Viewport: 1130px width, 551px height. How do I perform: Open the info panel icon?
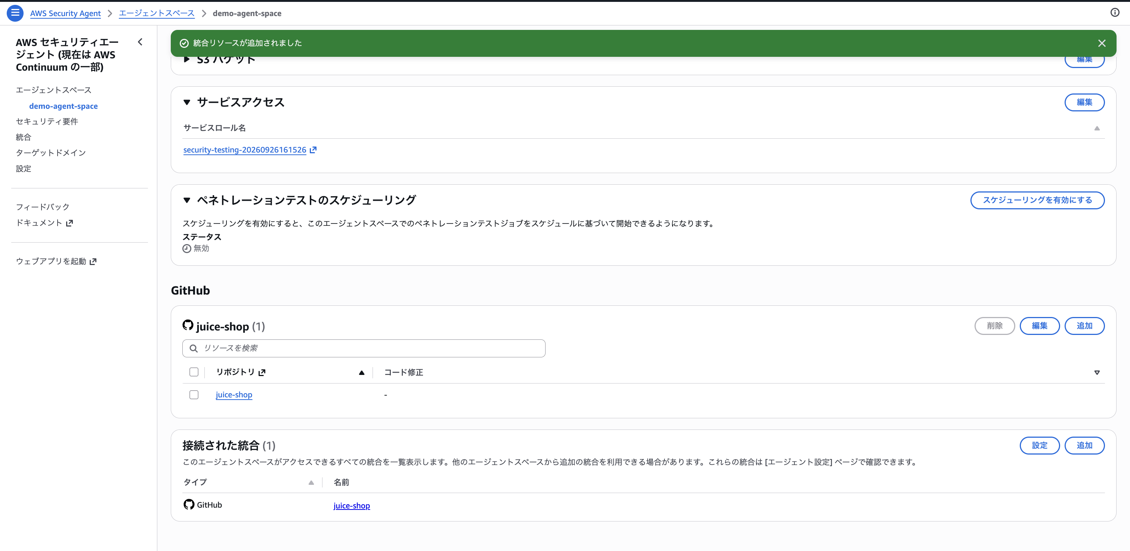pyautogui.click(x=1115, y=13)
